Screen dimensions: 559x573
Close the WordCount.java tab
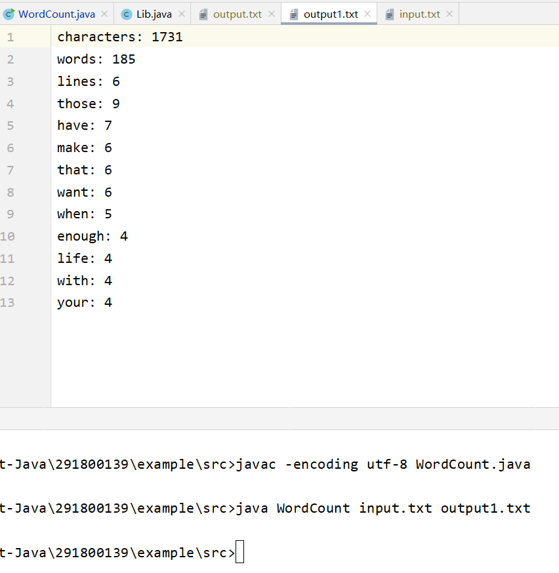(x=104, y=14)
